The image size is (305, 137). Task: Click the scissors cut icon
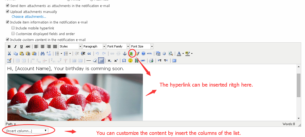[x=9, y=53]
